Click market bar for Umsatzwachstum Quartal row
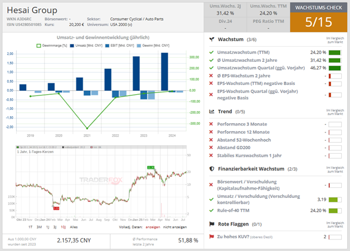The width and height of the screenshot is (350, 251). click(x=335, y=68)
